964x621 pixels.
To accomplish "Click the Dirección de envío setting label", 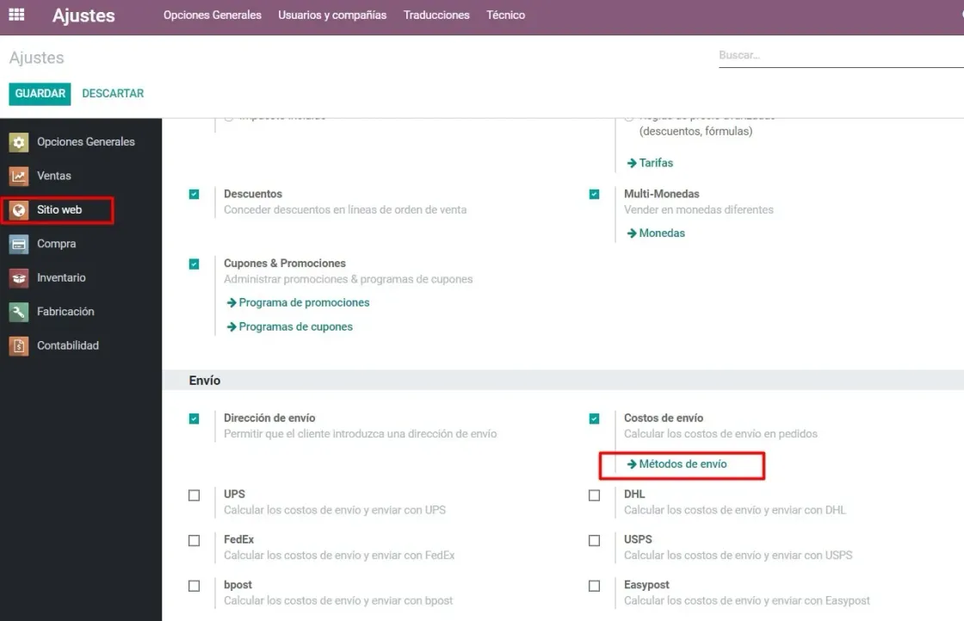I will (x=269, y=418).
